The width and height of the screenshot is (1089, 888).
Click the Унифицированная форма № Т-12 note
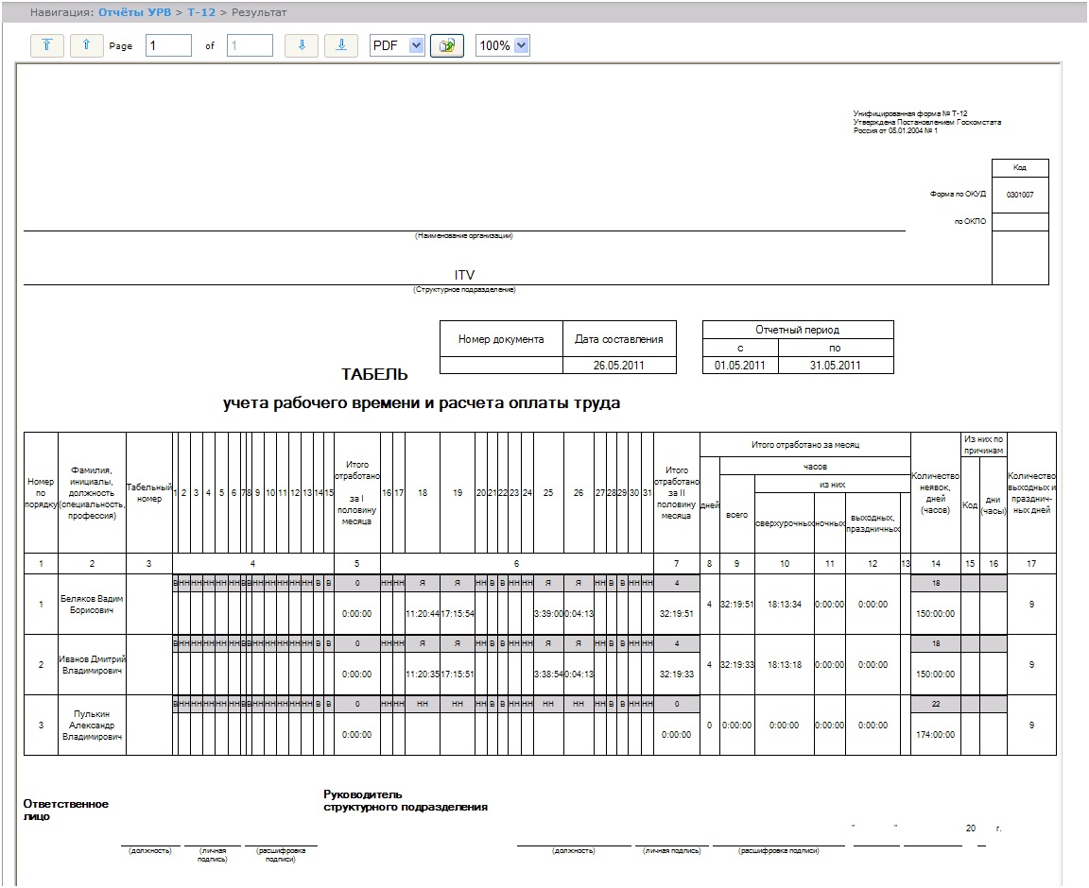coord(909,113)
